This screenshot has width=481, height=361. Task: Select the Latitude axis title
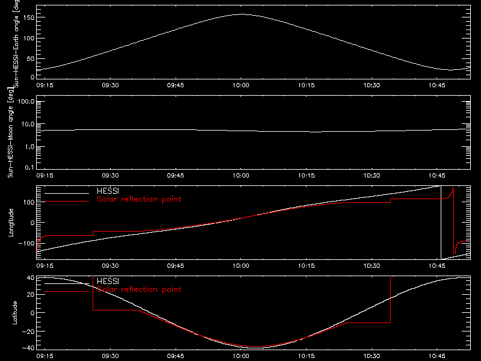pyautogui.click(x=14, y=313)
